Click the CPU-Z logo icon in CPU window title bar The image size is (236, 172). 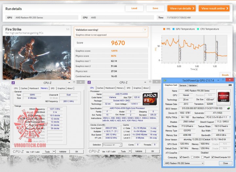pos(89,82)
